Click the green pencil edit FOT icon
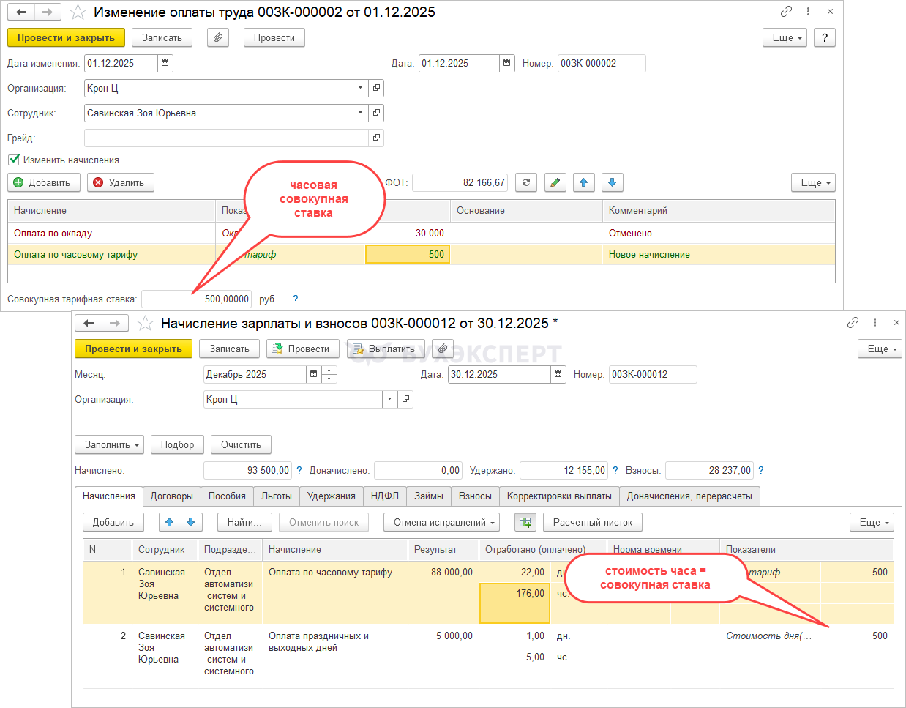Image resolution: width=906 pixels, height=708 pixels. [x=555, y=182]
